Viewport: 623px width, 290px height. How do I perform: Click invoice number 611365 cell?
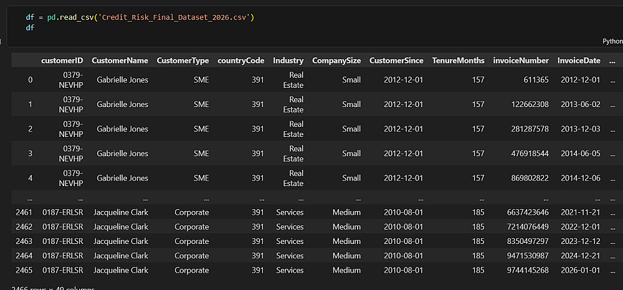point(535,80)
